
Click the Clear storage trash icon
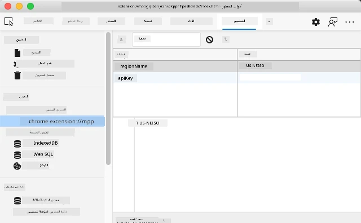[x=17, y=75]
